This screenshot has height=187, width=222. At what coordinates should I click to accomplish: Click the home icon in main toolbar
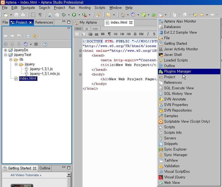(x=123, y=15)
